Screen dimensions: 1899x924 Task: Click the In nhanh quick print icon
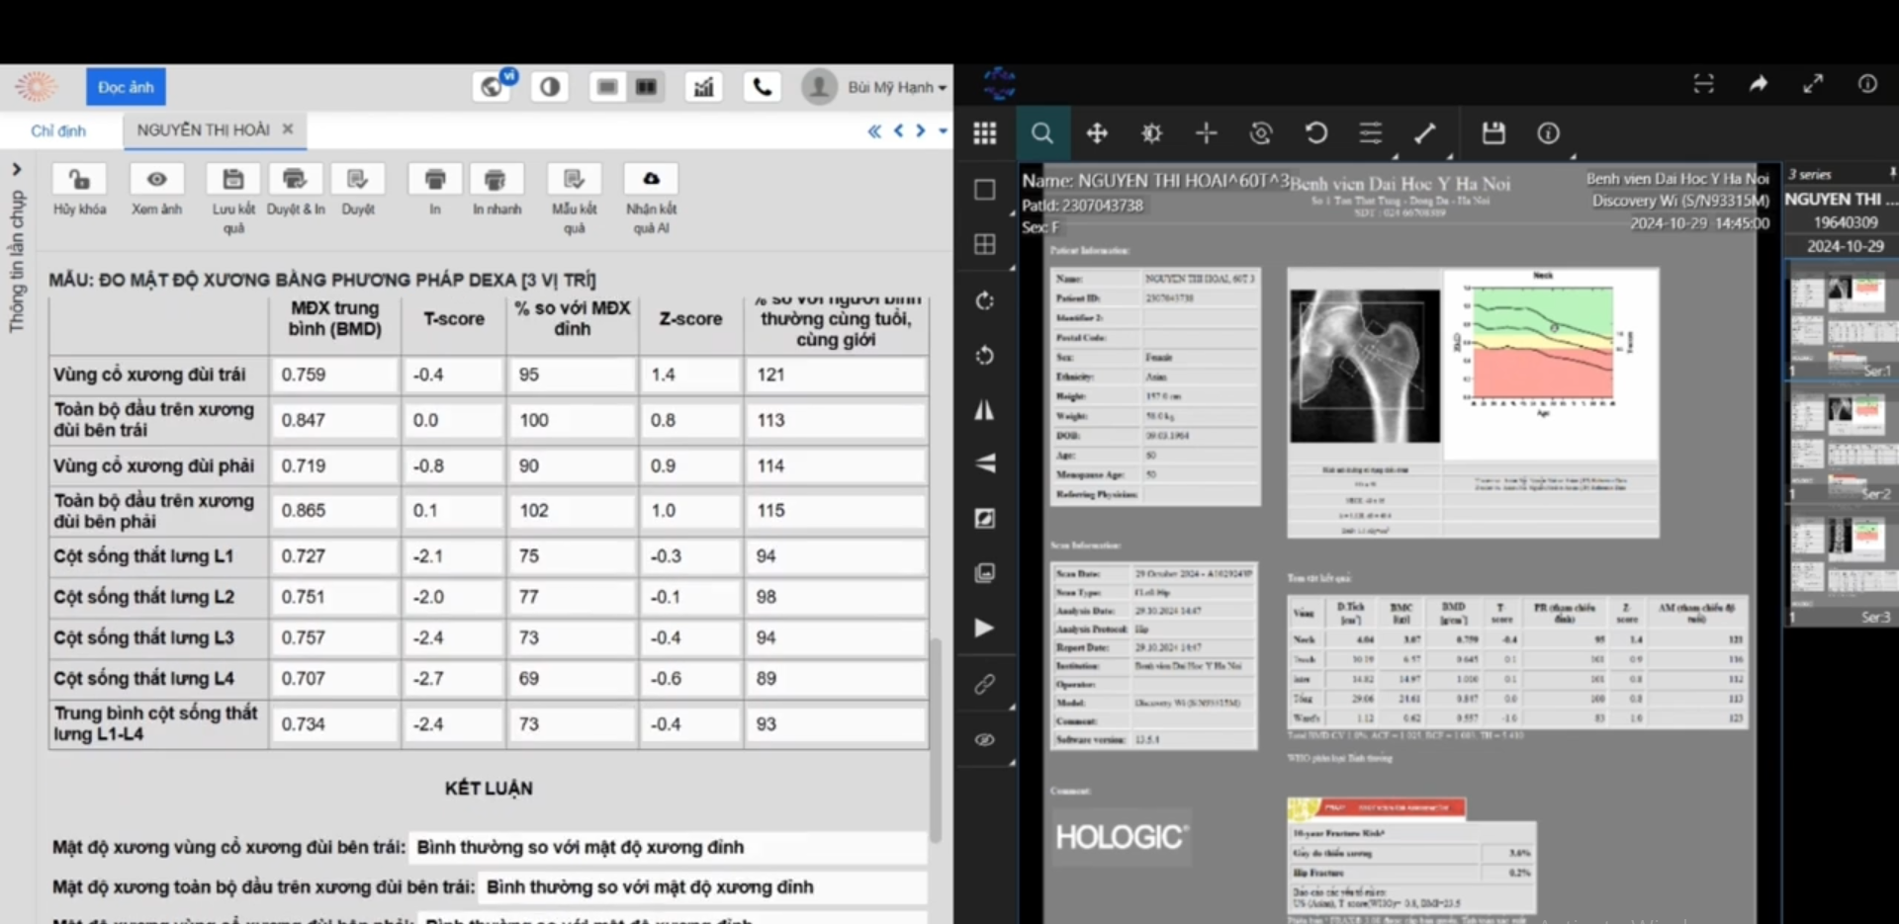pos(496,180)
